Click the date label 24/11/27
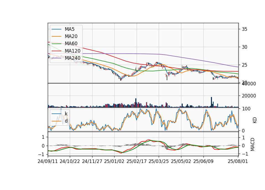Image resolution: width=265 pixels, height=190 pixels. 92,162
